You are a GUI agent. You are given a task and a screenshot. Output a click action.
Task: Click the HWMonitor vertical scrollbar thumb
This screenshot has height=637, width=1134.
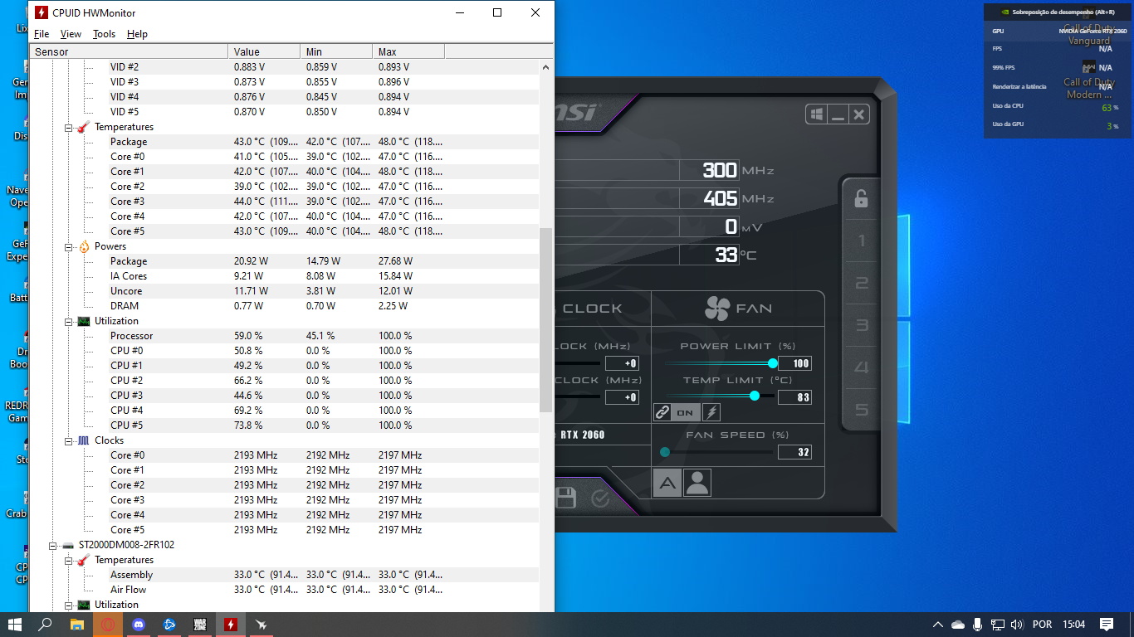pyautogui.click(x=545, y=320)
